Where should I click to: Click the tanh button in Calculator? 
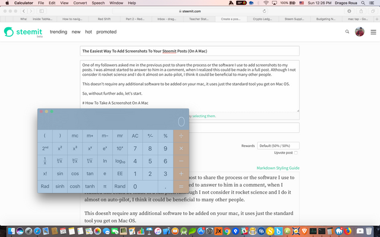point(90,186)
